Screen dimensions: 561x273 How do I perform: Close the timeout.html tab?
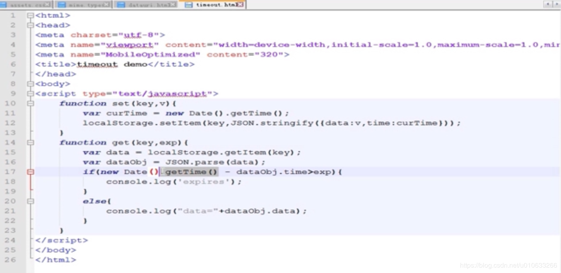pos(240,5)
